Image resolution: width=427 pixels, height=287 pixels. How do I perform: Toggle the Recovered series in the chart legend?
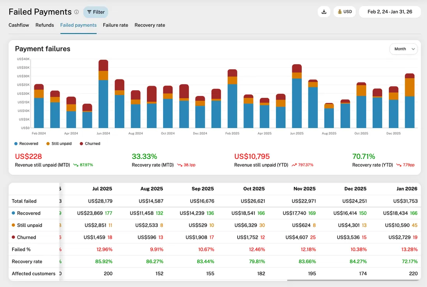coord(26,143)
